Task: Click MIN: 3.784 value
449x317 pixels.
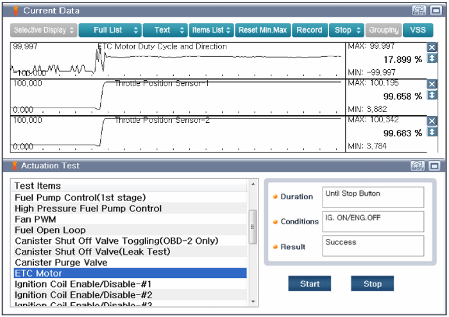Action: (x=367, y=146)
